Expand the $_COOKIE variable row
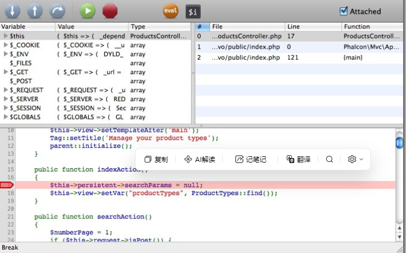Viewport: 406px width, 253px height. [6, 45]
